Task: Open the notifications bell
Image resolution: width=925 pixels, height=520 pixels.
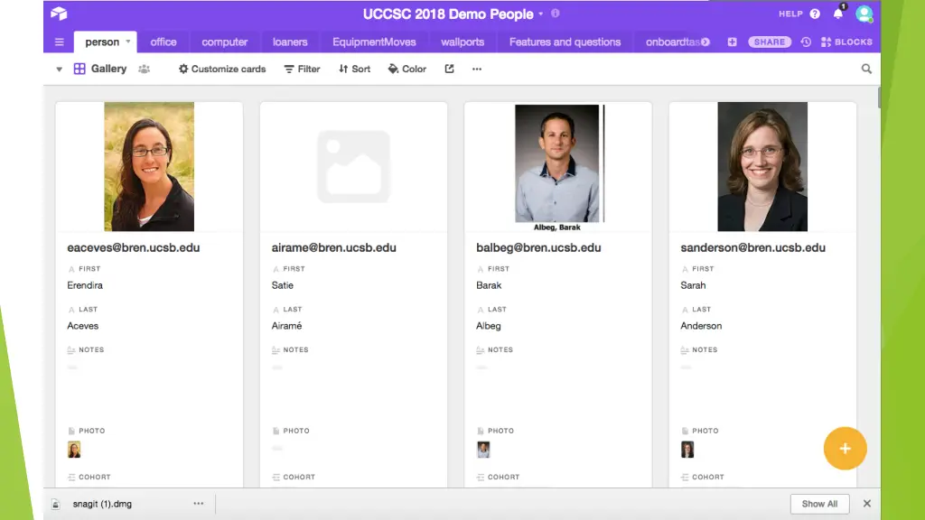Action: click(838, 13)
